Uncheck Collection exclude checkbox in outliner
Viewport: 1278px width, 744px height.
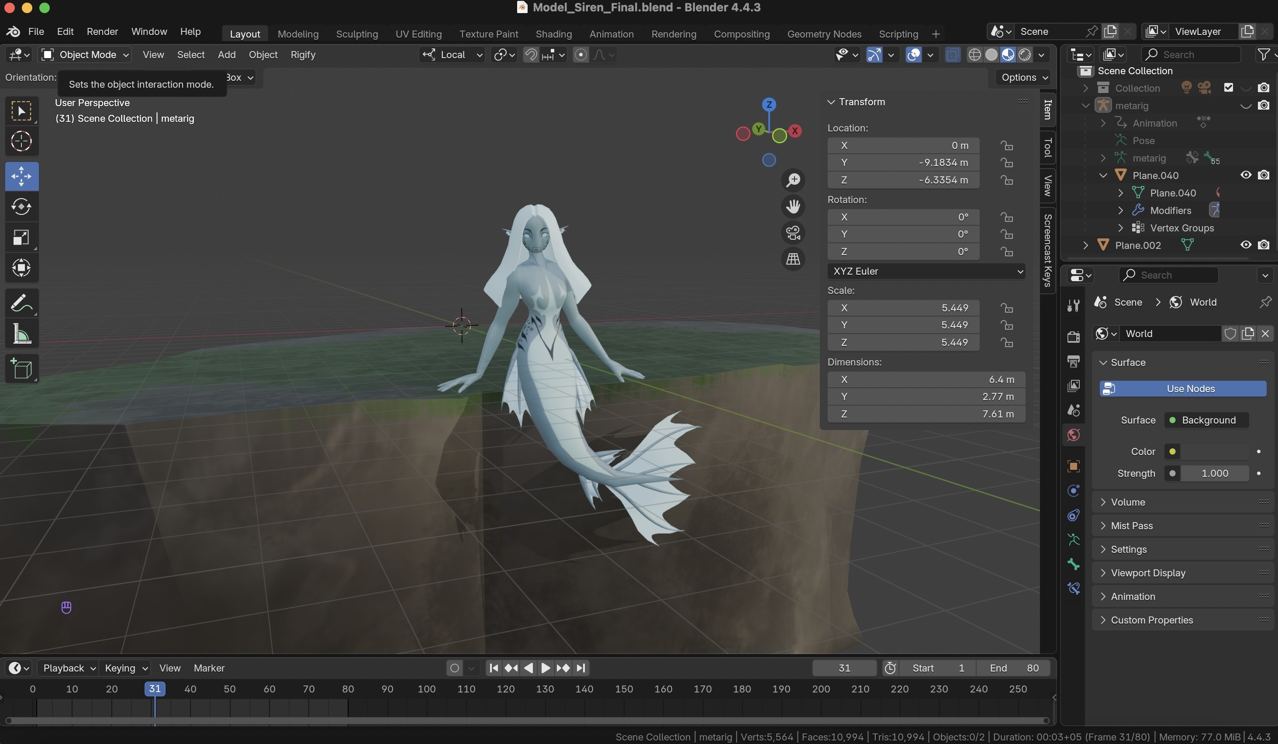(x=1228, y=88)
